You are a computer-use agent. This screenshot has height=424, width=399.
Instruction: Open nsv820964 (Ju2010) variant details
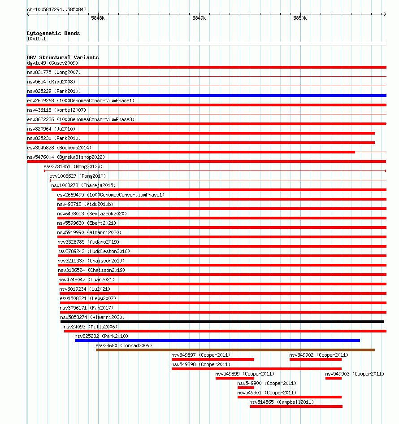51,129
